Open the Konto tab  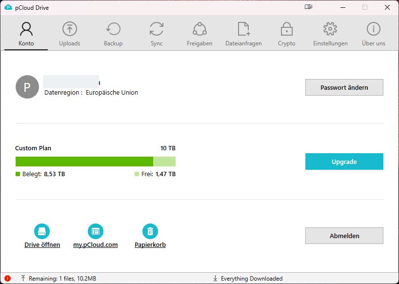point(26,34)
